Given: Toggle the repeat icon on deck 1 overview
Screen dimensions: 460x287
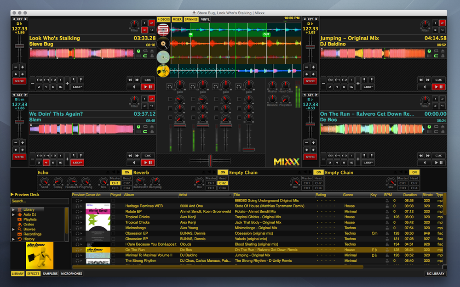Looking at the screenshot, I should (x=145, y=51).
